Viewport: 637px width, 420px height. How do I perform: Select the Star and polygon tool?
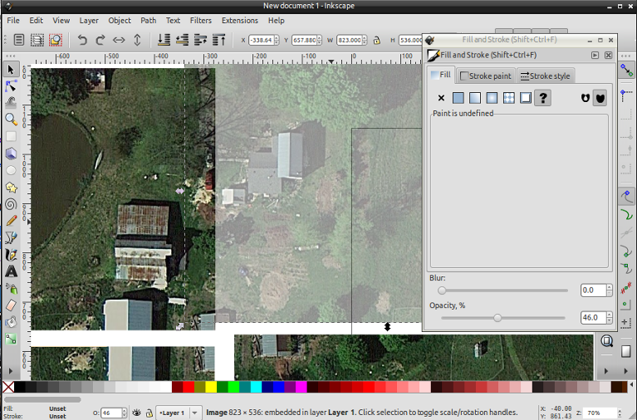pos(11,188)
